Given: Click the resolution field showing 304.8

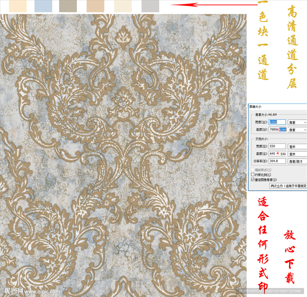Looking at the screenshot, I should 277,161.
